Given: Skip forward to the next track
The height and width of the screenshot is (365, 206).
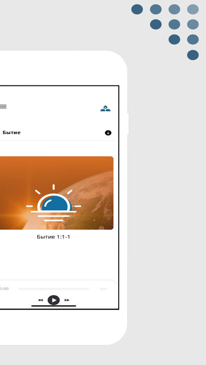Looking at the screenshot, I should [x=67, y=300].
